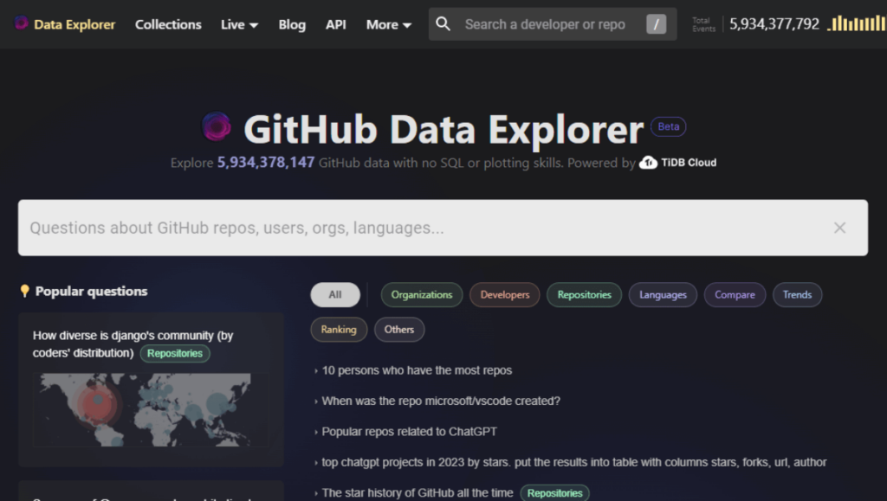The image size is (887, 501).
Task: Filter questions by Repositories chip
Action: [585, 295]
